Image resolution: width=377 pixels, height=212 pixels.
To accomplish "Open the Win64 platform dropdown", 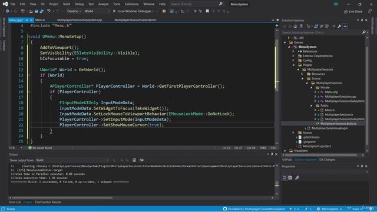I will tap(97, 11).
